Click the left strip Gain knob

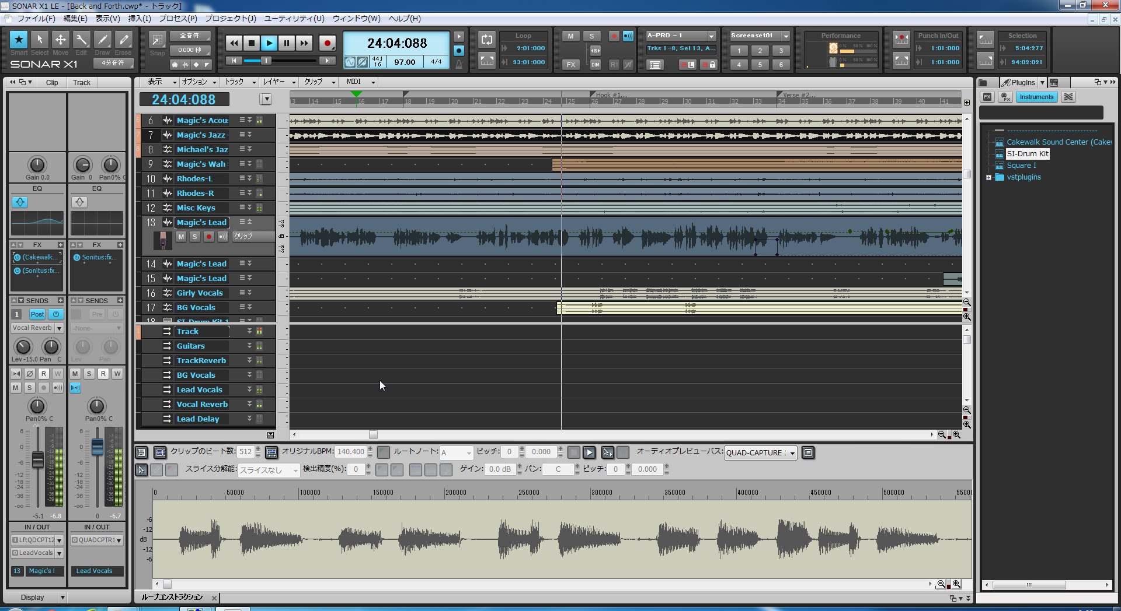point(37,164)
